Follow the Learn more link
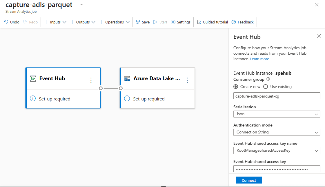Image resolution: width=325 pixels, height=187 pixels. tap(259, 59)
